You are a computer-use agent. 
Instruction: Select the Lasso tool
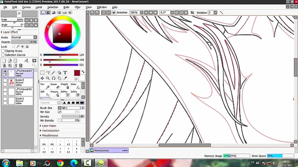point(48,72)
